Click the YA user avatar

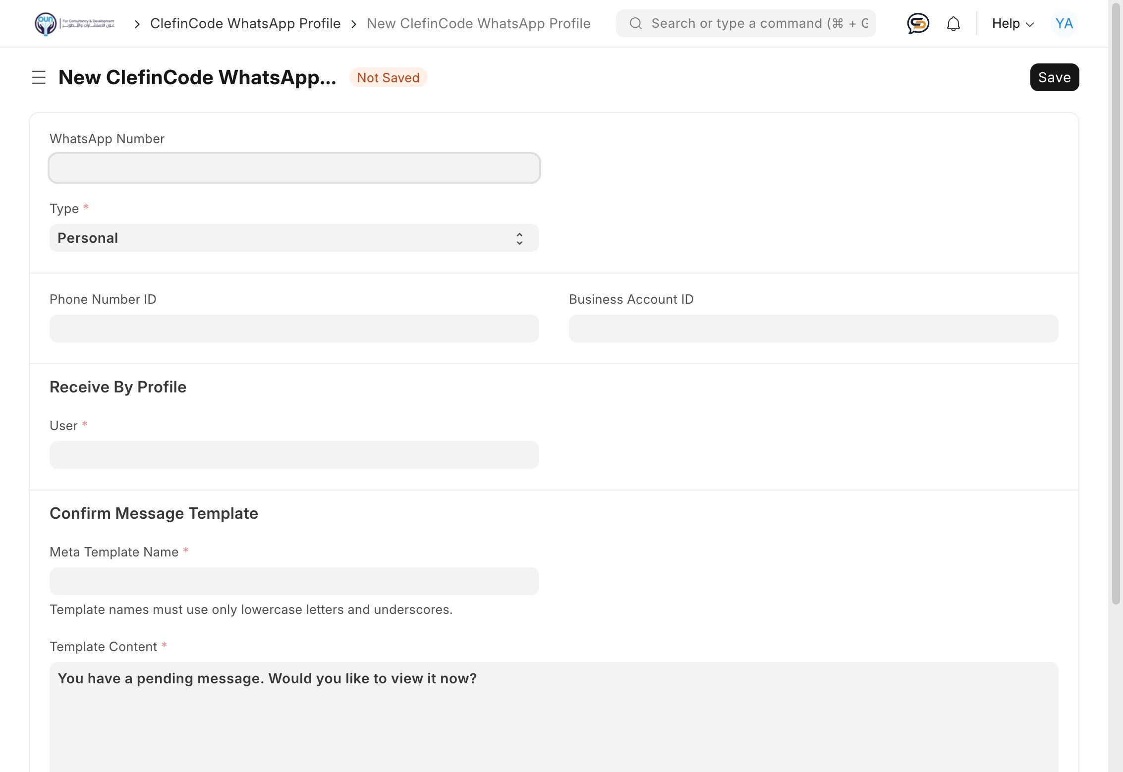coord(1064,23)
